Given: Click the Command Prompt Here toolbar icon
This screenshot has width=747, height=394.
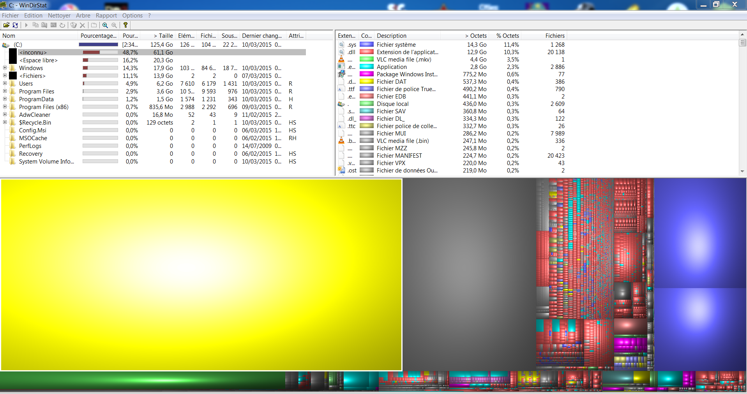Looking at the screenshot, I should (53, 25).
